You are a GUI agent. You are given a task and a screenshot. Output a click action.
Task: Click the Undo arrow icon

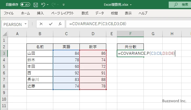[43, 5]
